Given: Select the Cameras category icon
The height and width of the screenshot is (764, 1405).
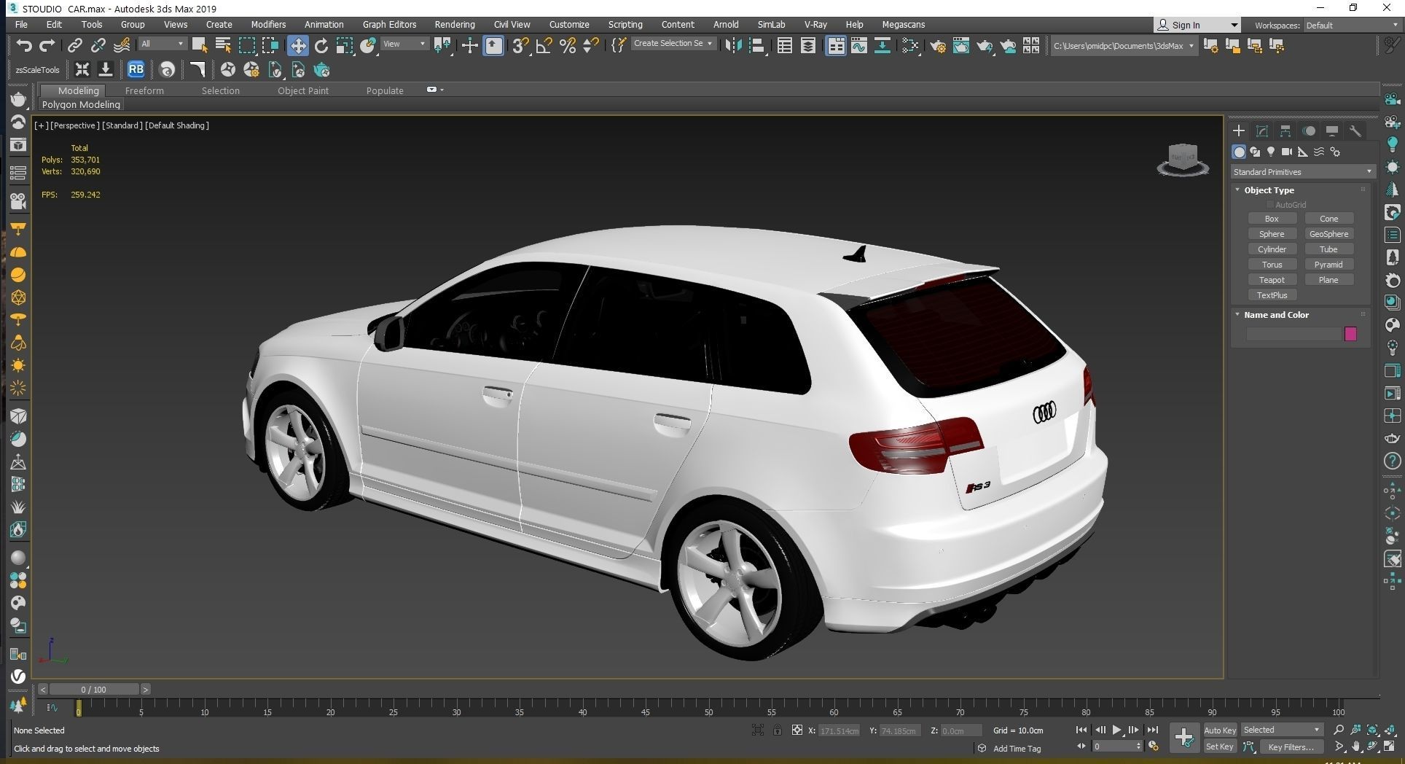Looking at the screenshot, I should click(x=1287, y=152).
